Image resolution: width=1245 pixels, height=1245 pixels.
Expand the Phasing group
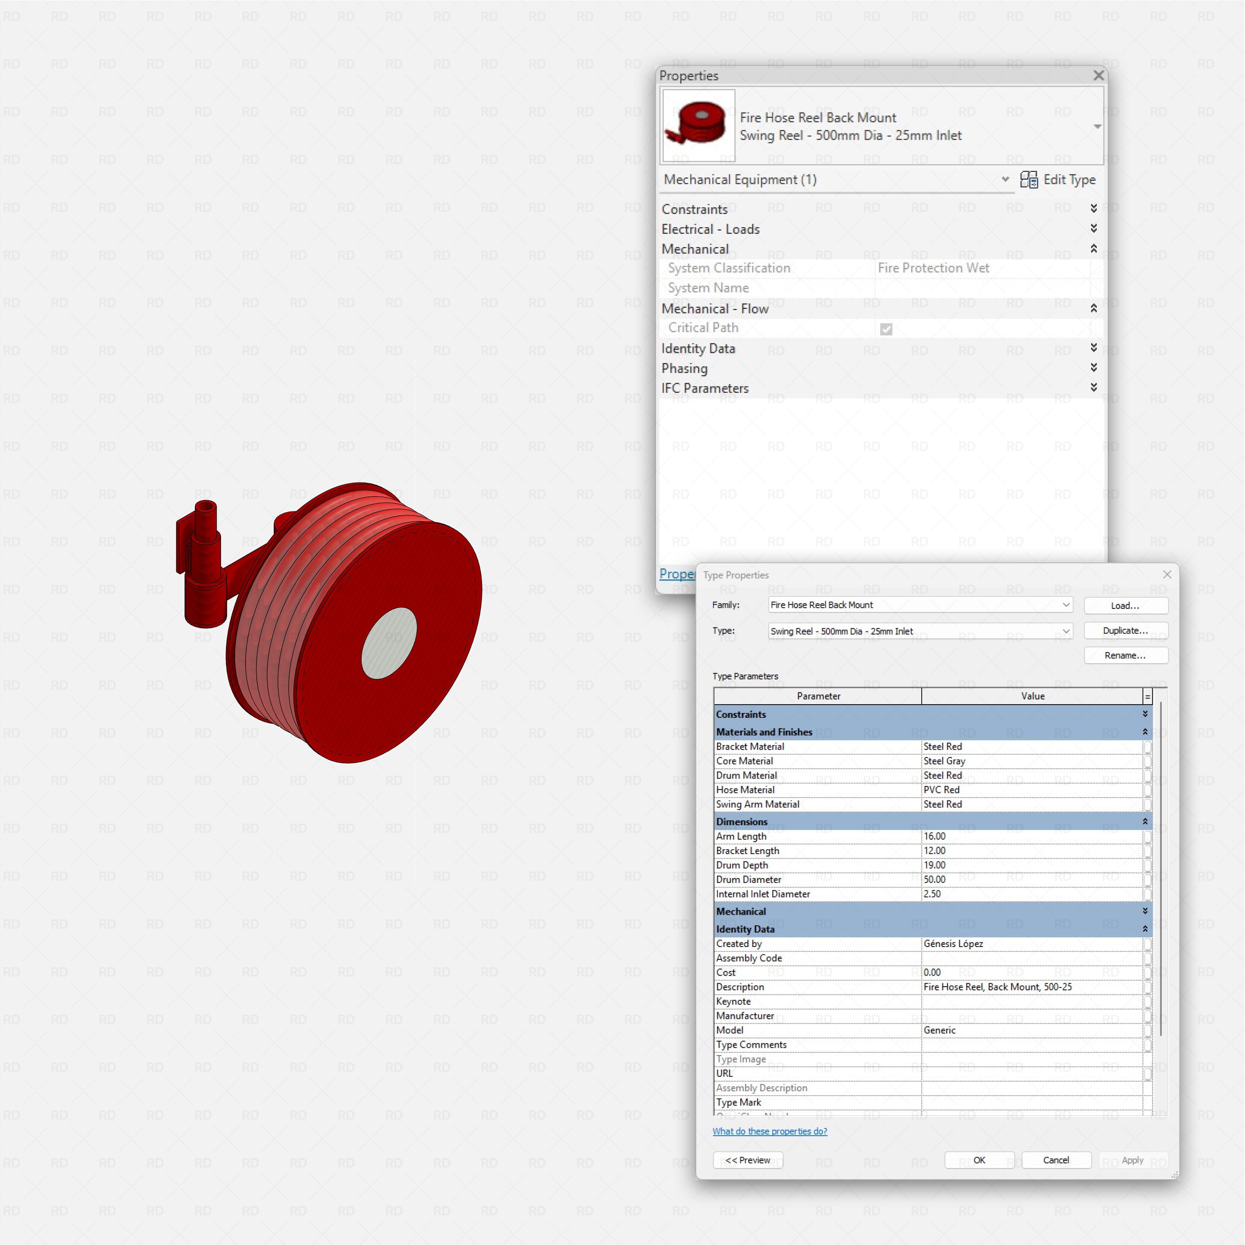(x=1094, y=368)
